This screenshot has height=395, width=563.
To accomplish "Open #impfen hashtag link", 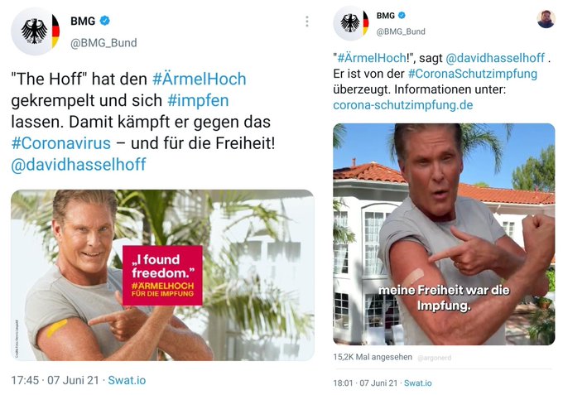I will click(x=198, y=100).
